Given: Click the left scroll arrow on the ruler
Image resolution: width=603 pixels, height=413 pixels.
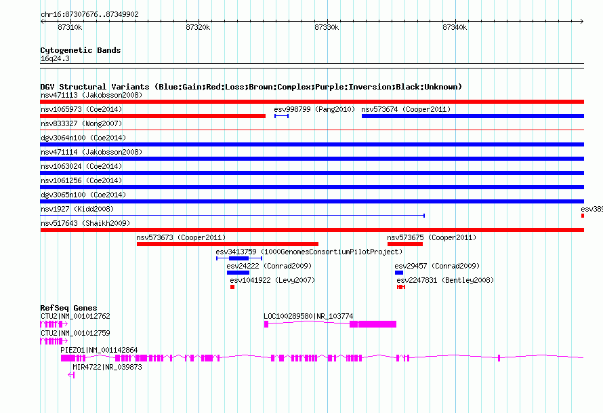Looking at the screenshot, I should click(43, 21).
